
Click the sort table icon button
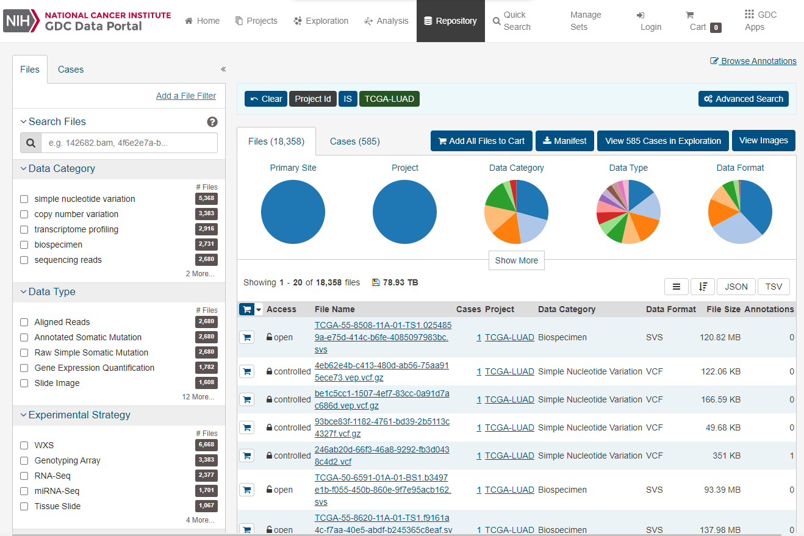tap(703, 287)
